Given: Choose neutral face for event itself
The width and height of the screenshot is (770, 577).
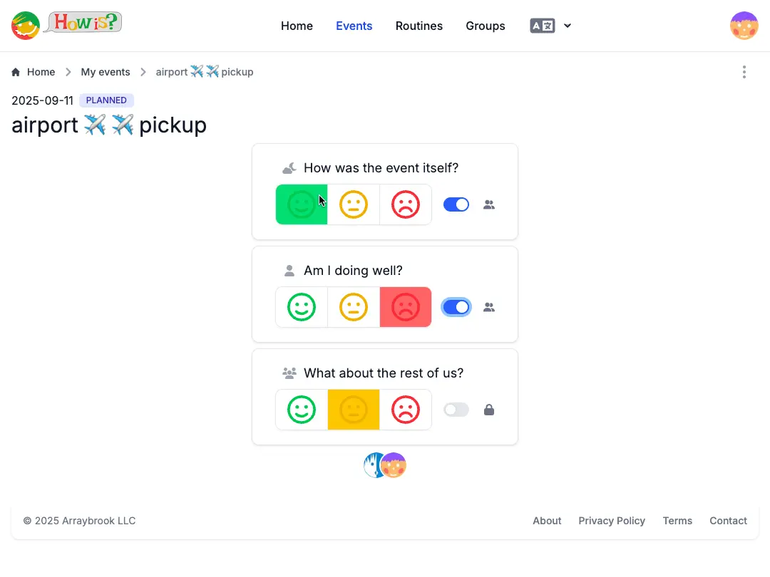Looking at the screenshot, I should 354,204.
